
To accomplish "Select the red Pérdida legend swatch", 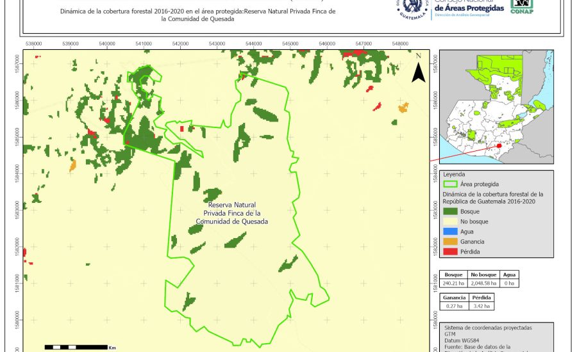I will click(451, 252).
